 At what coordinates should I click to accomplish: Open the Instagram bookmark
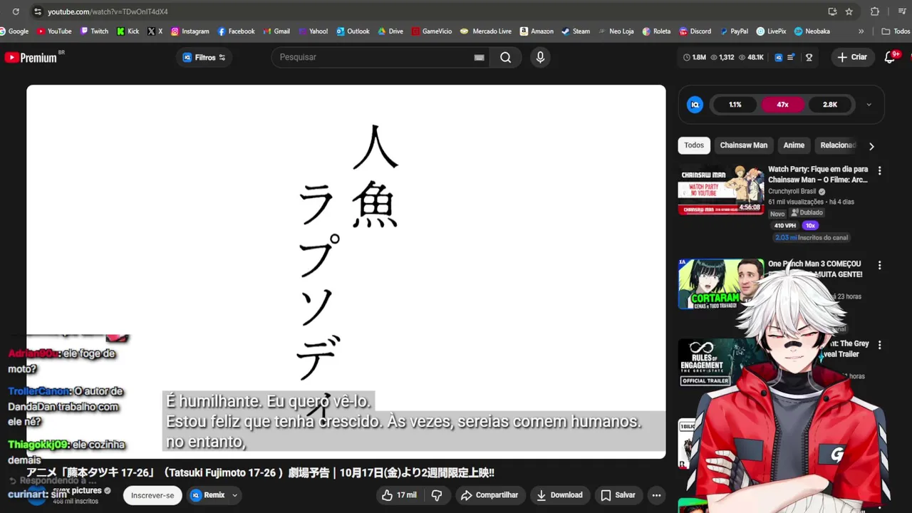190,31
